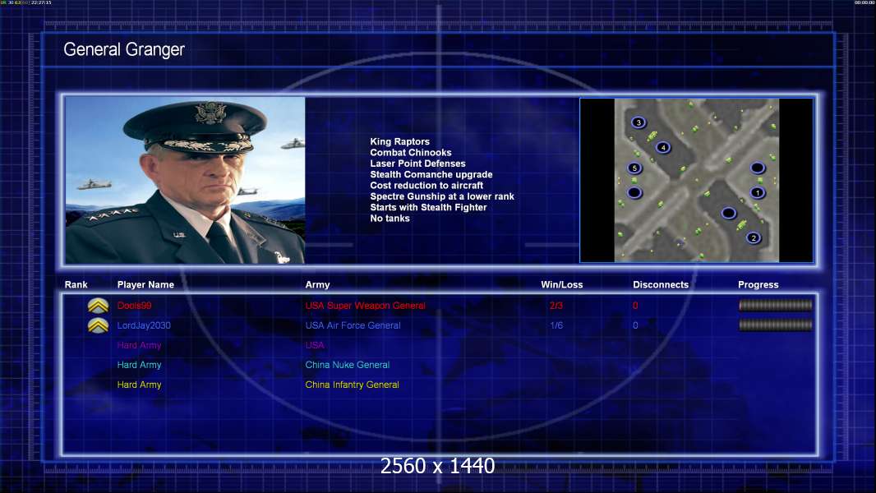Select player name LordJay2030

coord(144,325)
